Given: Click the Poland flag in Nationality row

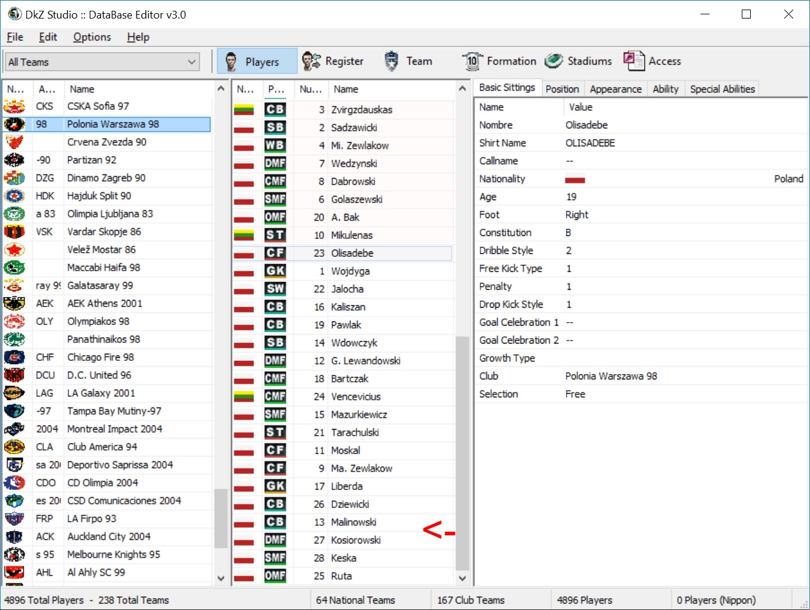Looking at the screenshot, I should click(x=575, y=179).
